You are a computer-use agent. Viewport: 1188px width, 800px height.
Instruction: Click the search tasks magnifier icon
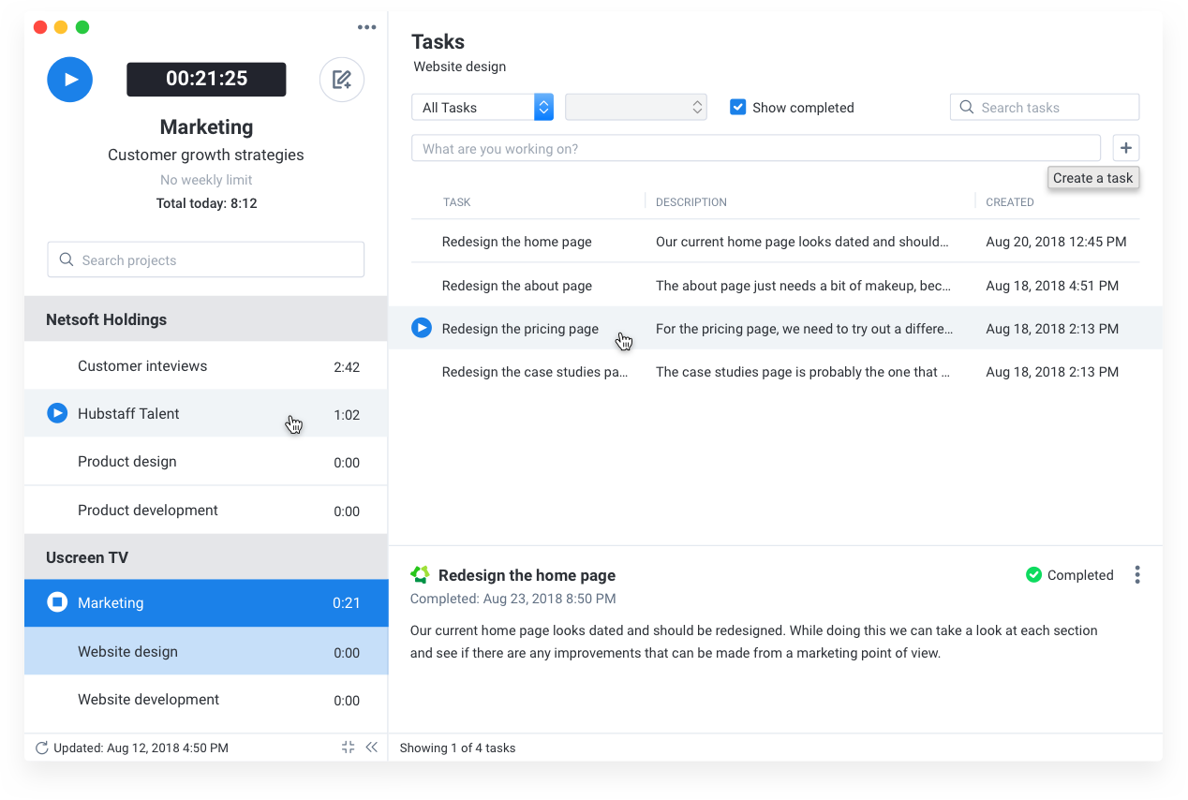coord(967,107)
